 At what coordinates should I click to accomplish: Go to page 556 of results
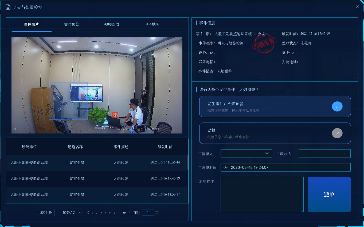(x=125, y=213)
